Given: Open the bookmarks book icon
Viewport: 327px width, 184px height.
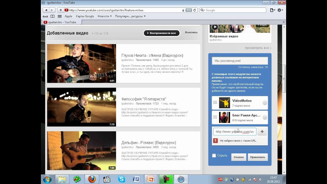Looking at the screenshot, I should coord(52,16).
